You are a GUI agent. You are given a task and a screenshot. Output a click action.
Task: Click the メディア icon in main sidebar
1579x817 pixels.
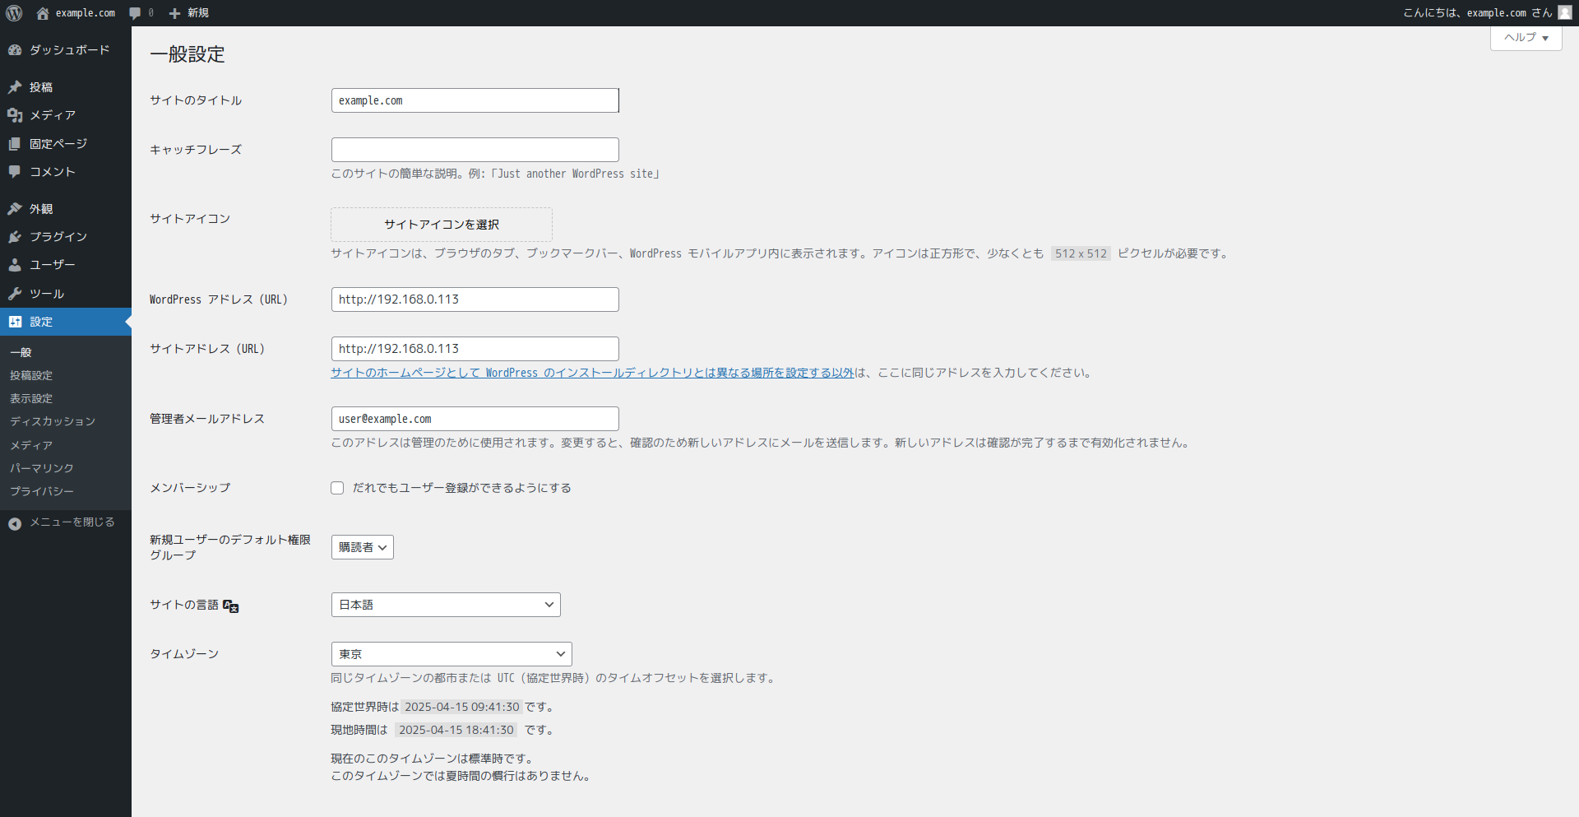point(15,115)
